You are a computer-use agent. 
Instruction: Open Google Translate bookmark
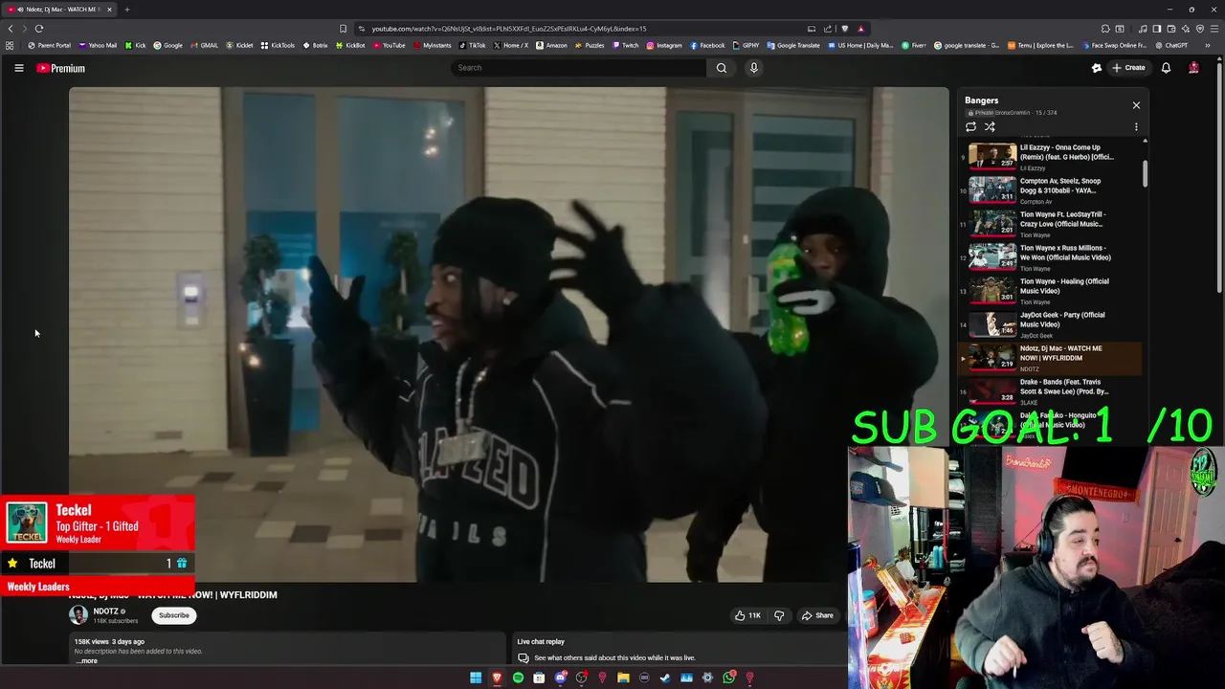[x=792, y=45]
